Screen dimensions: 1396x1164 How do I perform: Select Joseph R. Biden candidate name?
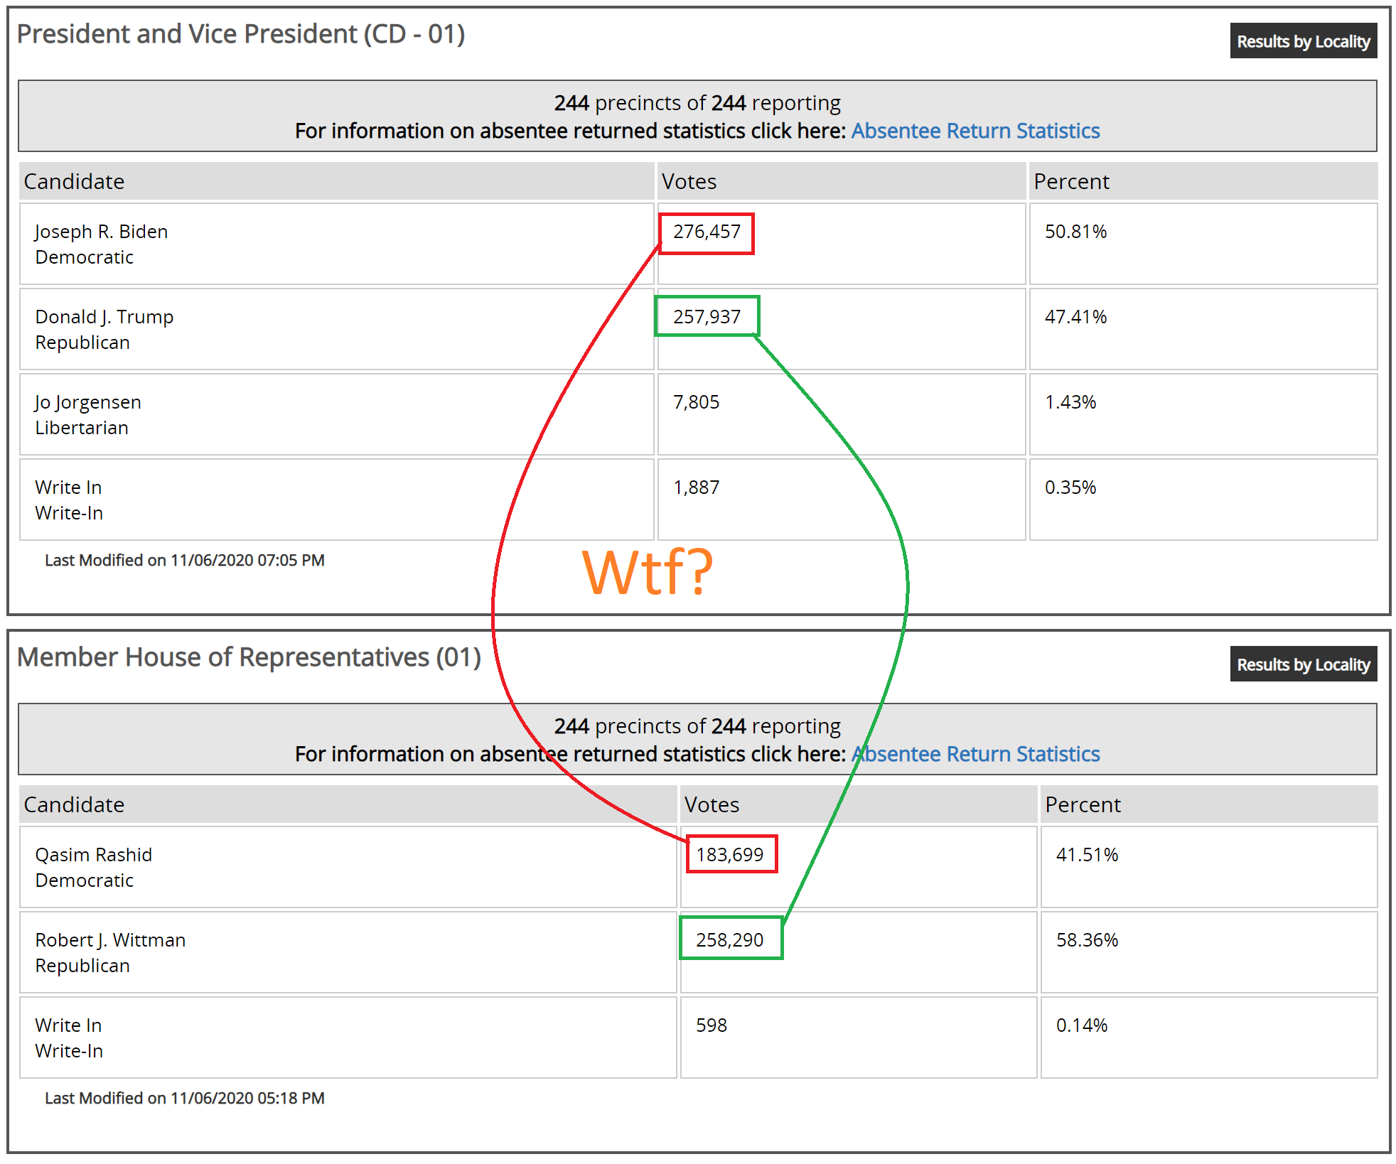pos(102,232)
